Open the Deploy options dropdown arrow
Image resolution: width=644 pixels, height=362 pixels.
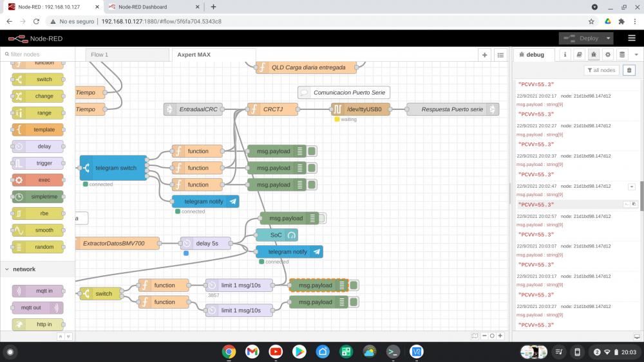pyautogui.click(x=609, y=38)
